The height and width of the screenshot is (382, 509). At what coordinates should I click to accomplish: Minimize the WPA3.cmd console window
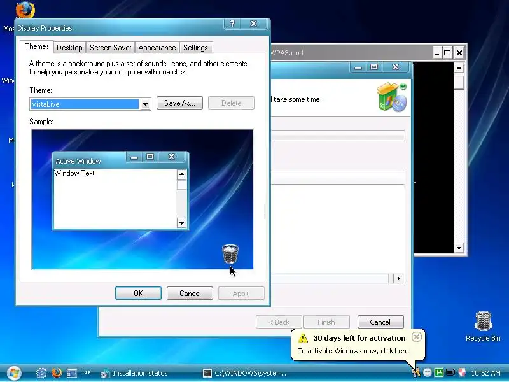[x=437, y=53]
